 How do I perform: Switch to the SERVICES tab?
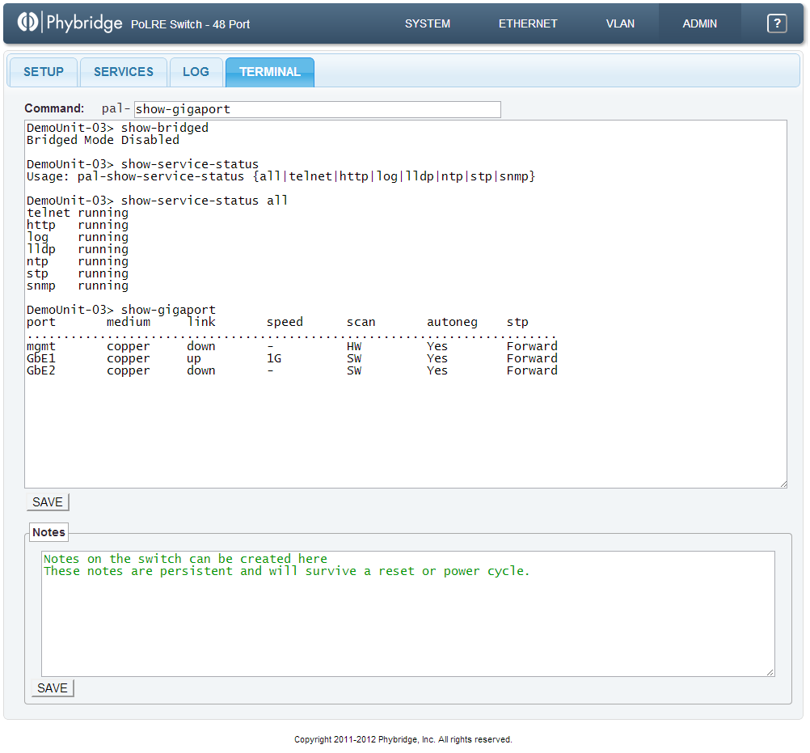pos(124,72)
